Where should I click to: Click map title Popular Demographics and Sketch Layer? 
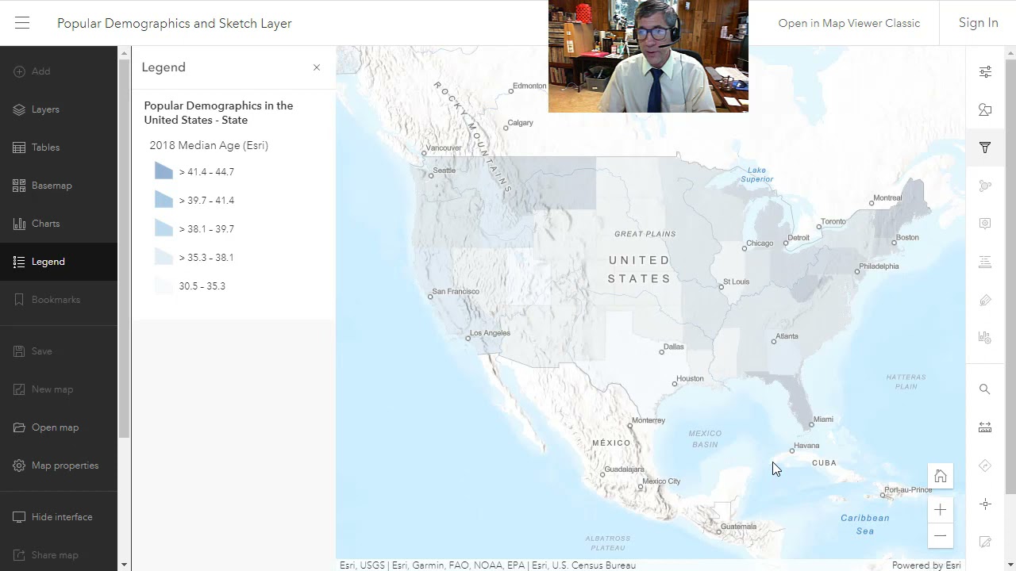click(x=175, y=23)
